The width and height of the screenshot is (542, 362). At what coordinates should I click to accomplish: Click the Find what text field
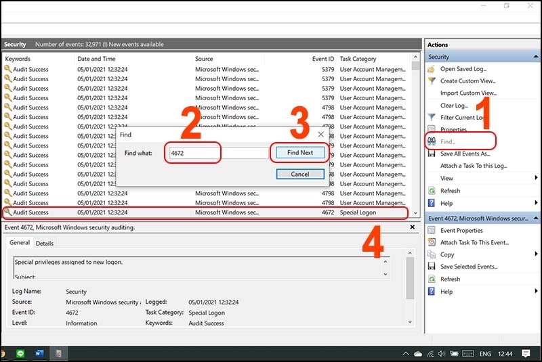coord(217,153)
